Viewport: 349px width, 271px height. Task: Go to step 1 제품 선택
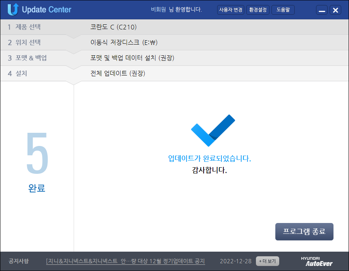click(x=24, y=27)
